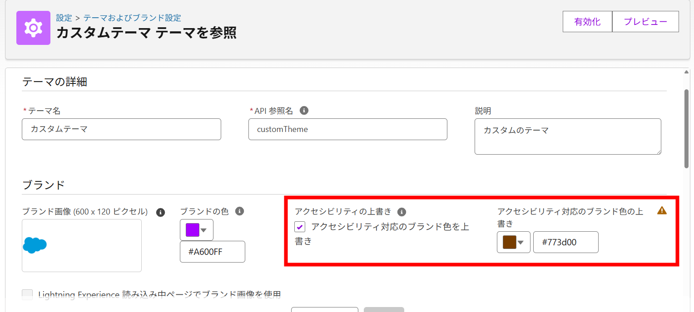Click the blue cloud brand image logo
The height and width of the screenshot is (312, 694).
tap(35, 245)
